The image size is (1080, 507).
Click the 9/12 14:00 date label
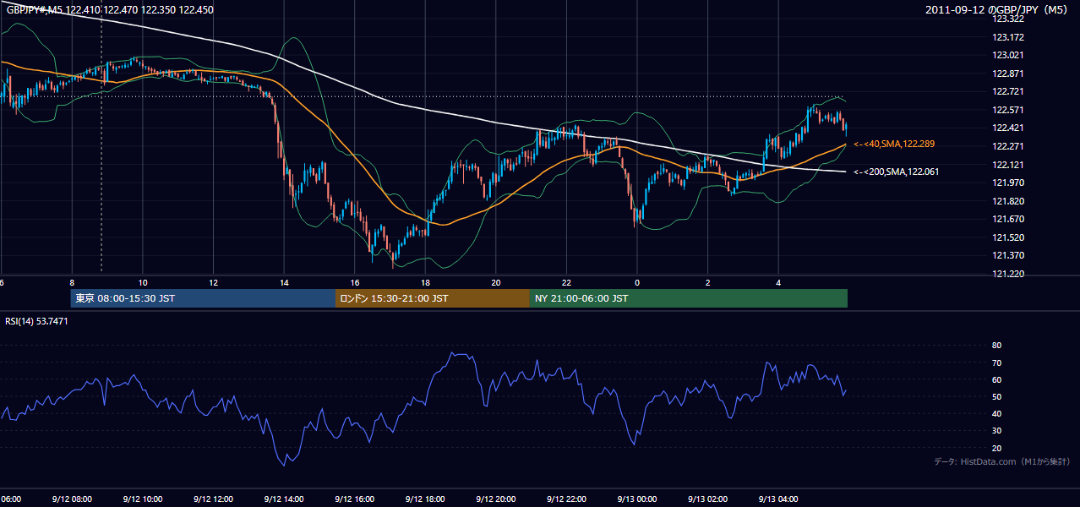(284, 499)
